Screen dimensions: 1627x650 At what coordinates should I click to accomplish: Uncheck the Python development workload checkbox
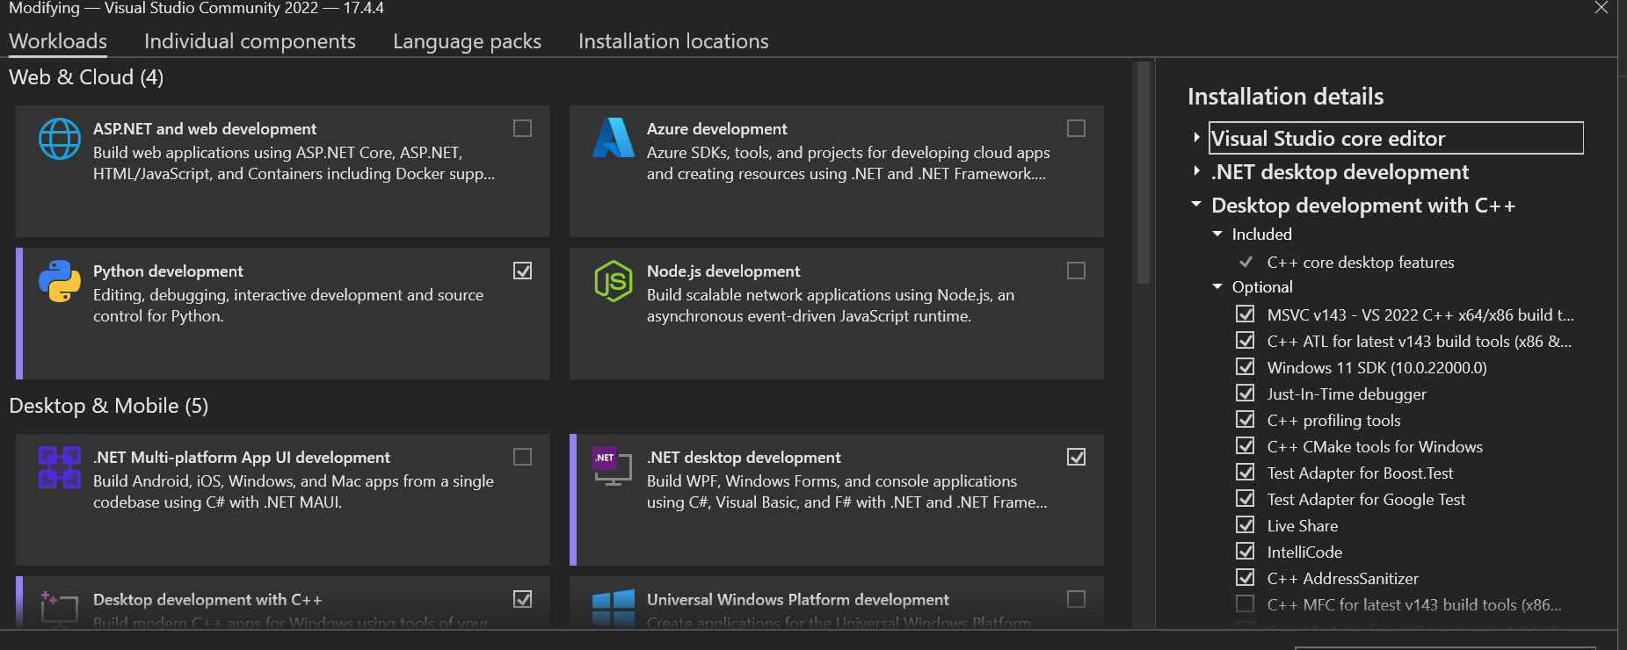point(523,271)
